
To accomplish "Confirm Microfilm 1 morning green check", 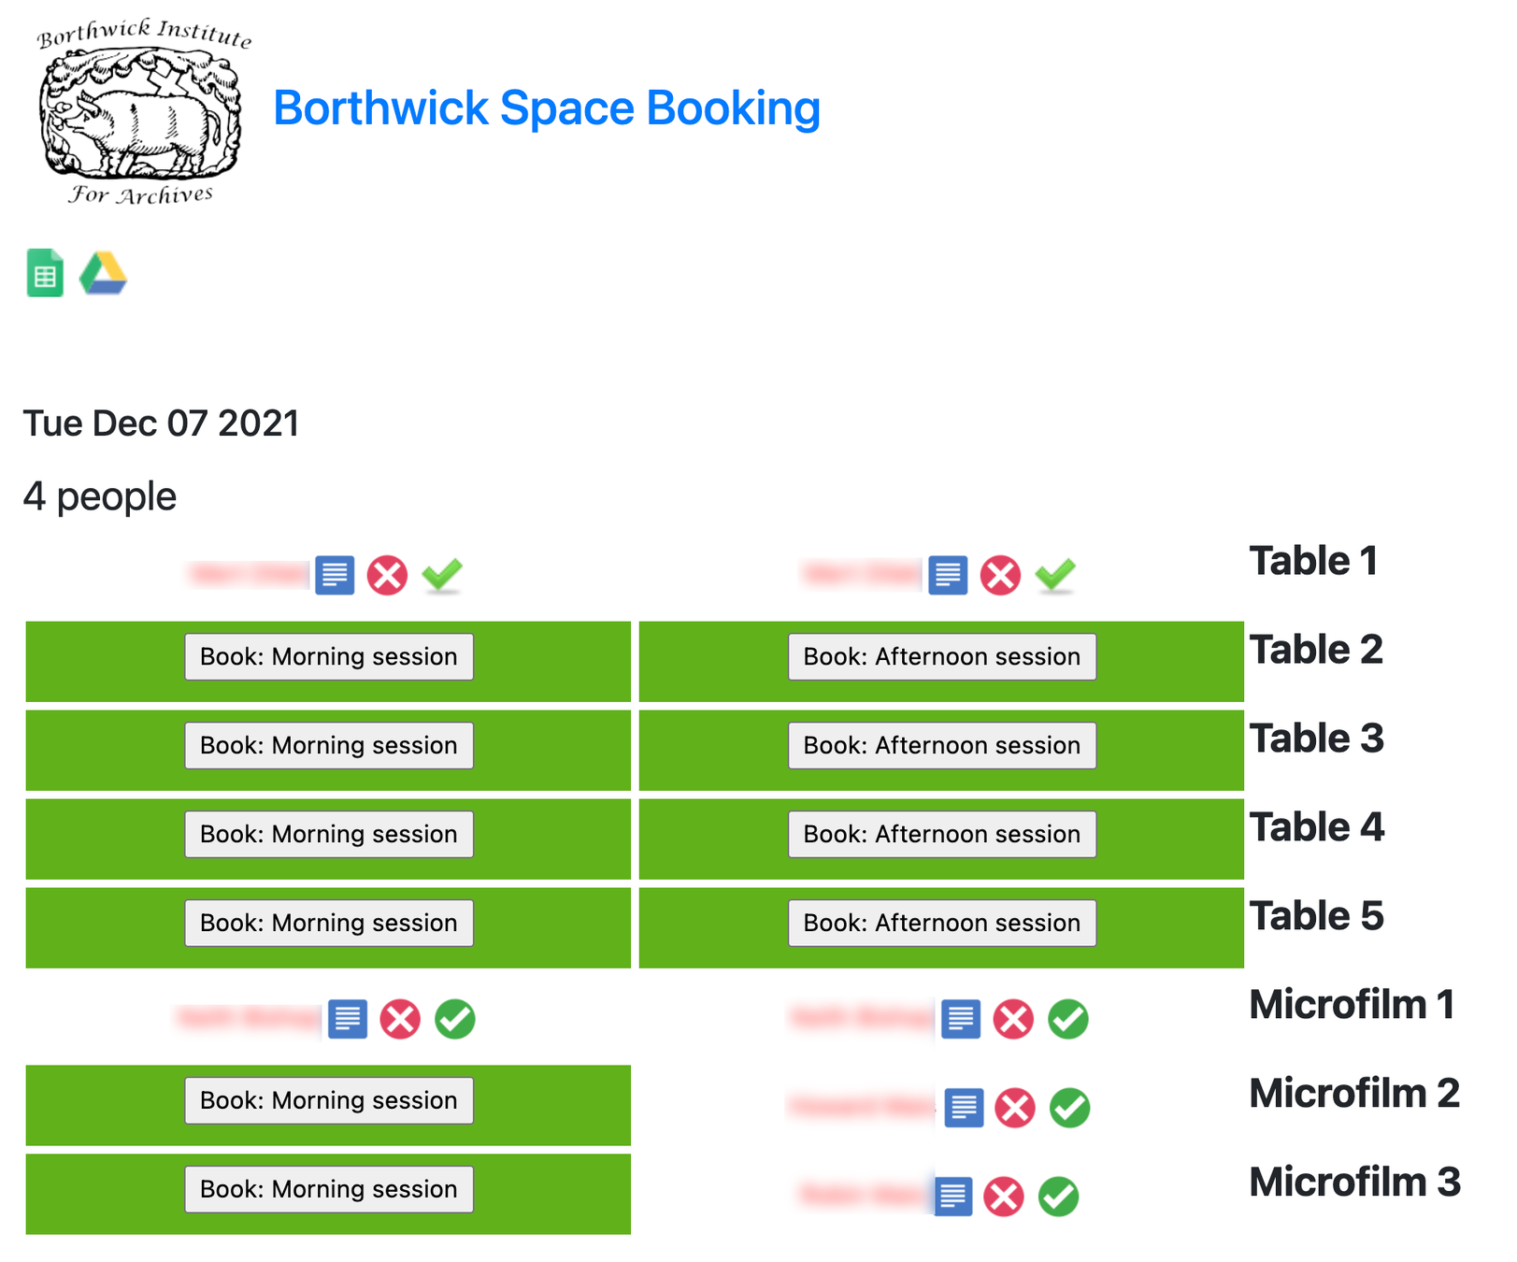I will coord(455,1019).
